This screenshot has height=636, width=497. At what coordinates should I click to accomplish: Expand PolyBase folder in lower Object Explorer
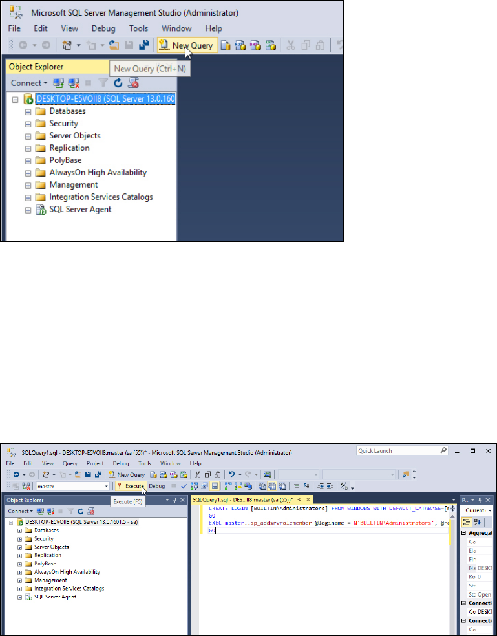(x=19, y=564)
